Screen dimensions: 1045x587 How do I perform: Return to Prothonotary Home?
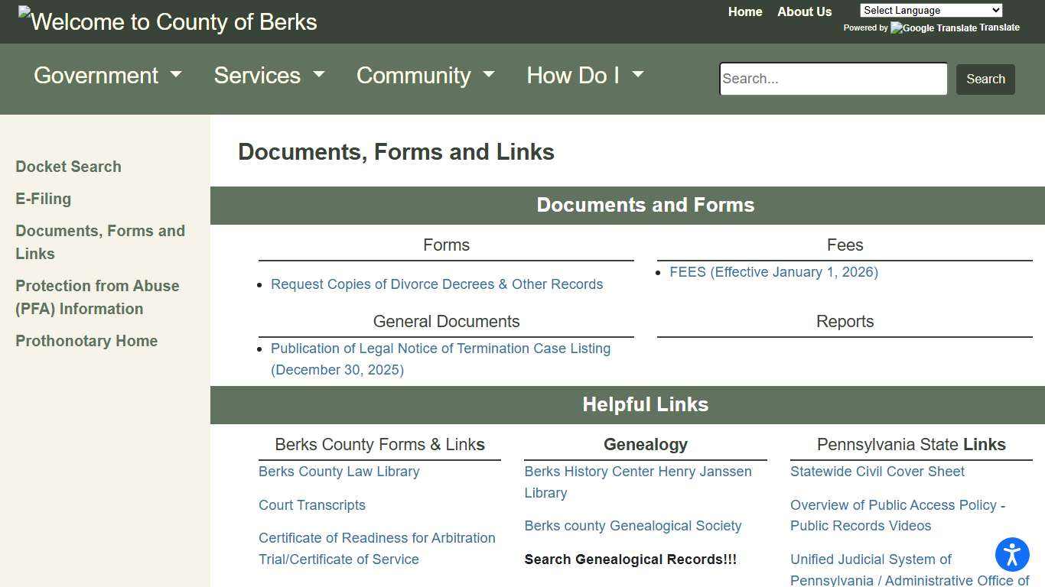tap(86, 341)
